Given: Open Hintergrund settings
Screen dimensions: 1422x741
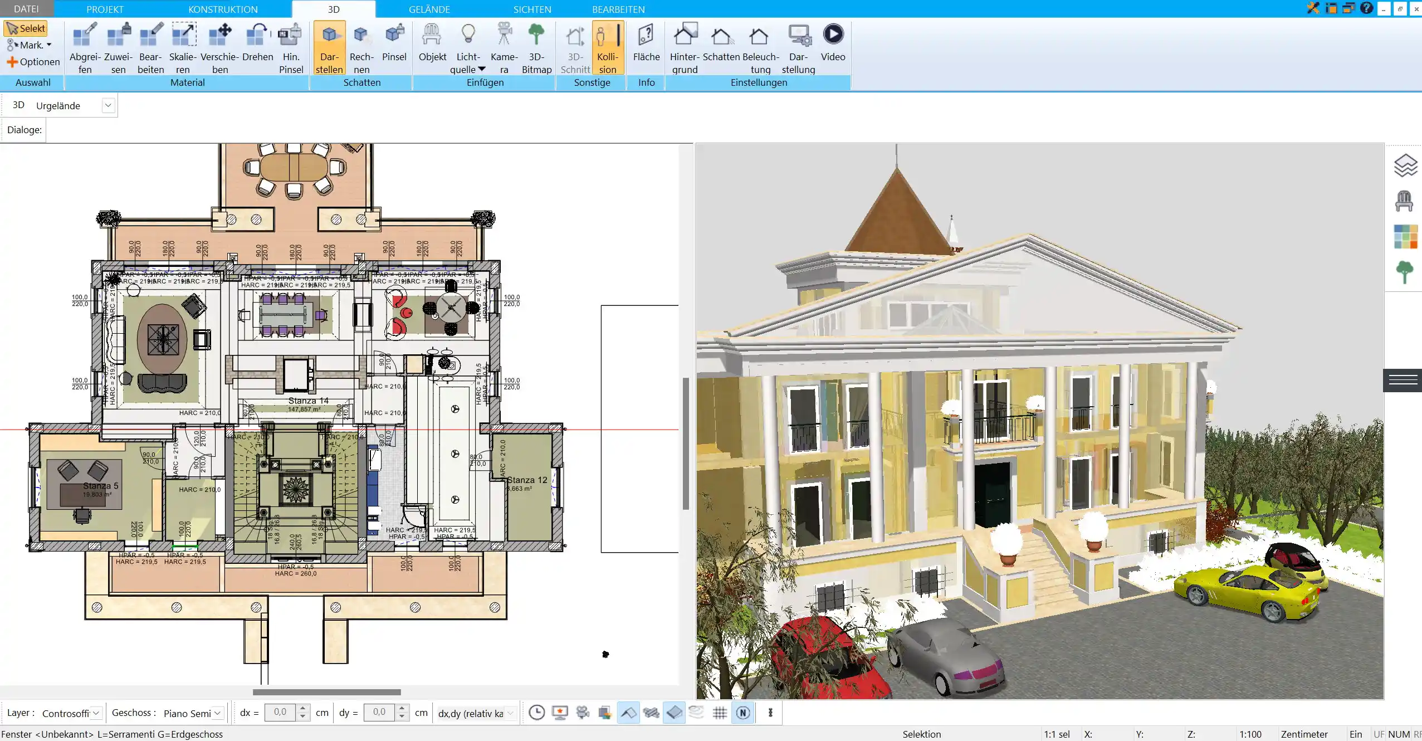Looking at the screenshot, I should pos(685,48).
